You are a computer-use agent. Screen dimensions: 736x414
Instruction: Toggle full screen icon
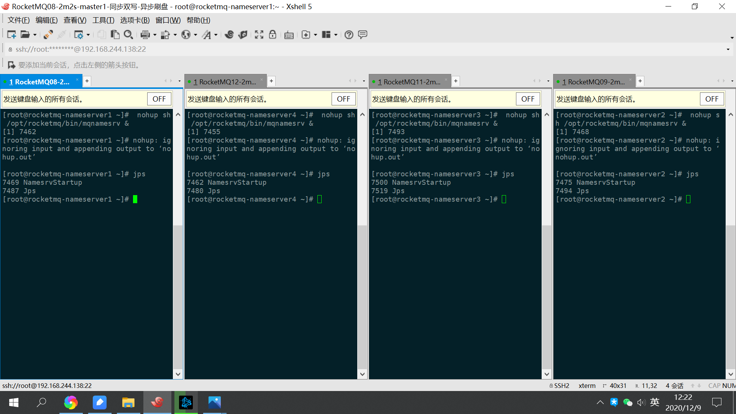[259, 34]
